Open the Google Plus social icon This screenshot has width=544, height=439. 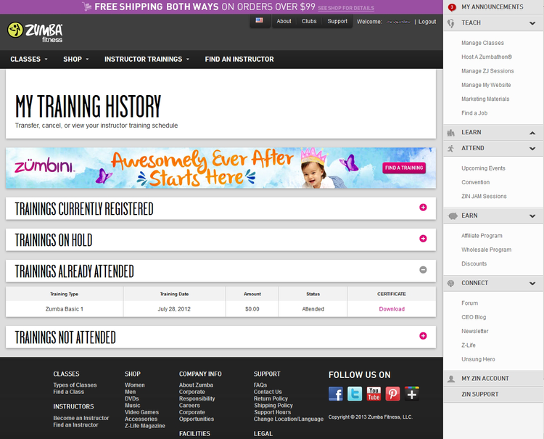(x=412, y=394)
